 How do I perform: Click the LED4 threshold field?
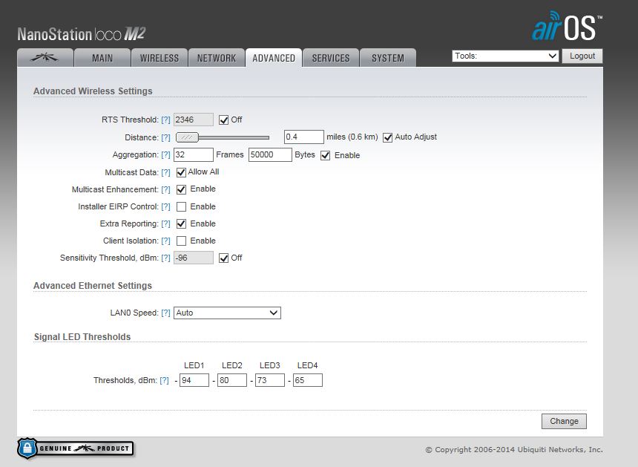click(308, 380)
